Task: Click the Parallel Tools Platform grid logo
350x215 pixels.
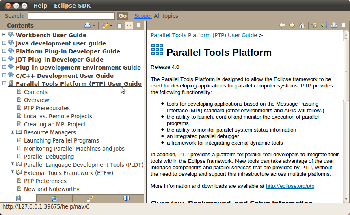Action: tap(157, 49)
